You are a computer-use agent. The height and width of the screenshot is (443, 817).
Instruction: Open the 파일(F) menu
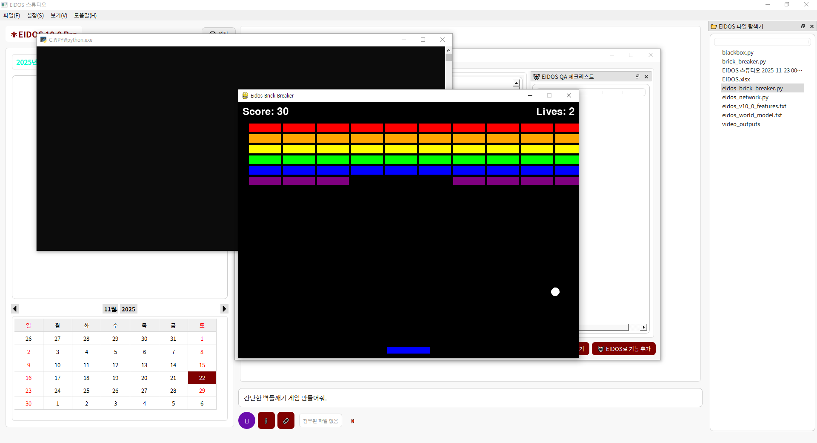(x=11, y=15)
